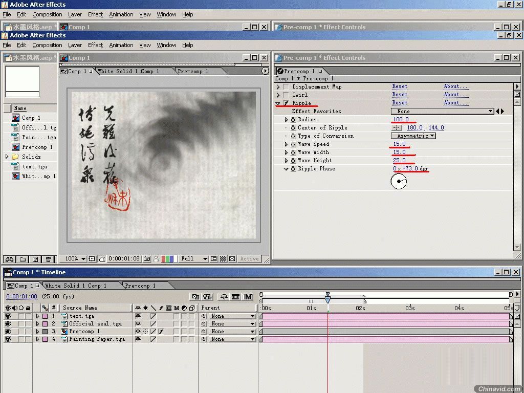Expand the Twirl effect

[x=278, y=95]
